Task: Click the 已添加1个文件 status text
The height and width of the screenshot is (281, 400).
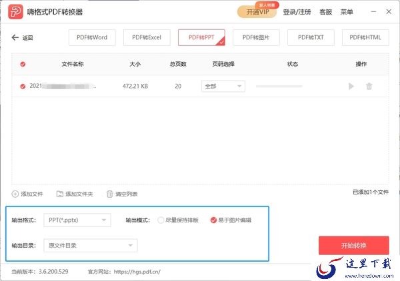Action: [x=371, y=192]
